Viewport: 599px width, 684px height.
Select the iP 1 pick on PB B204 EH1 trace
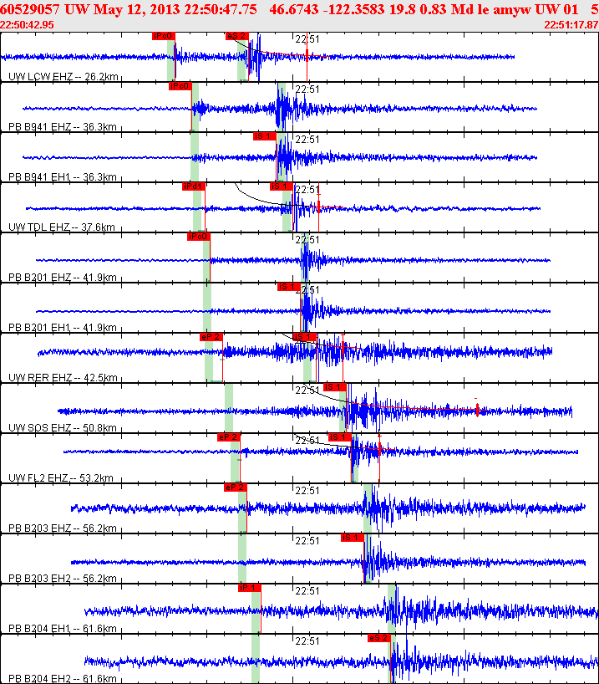(249, 588)
